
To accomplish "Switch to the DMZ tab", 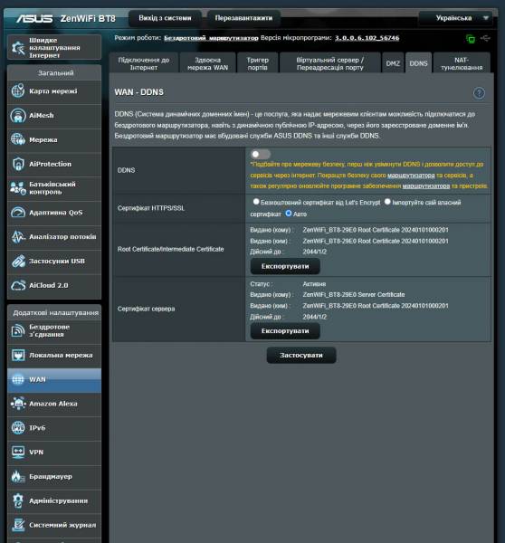I will pyautogui.click(x=393, y=63).
